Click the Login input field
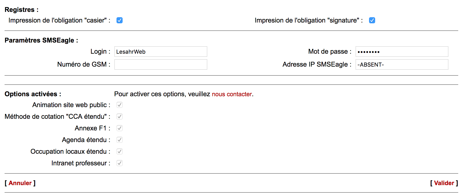 [161, 52]
